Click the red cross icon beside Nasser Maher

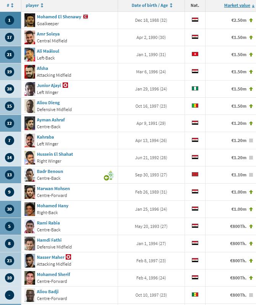click(x=68, y=257)
